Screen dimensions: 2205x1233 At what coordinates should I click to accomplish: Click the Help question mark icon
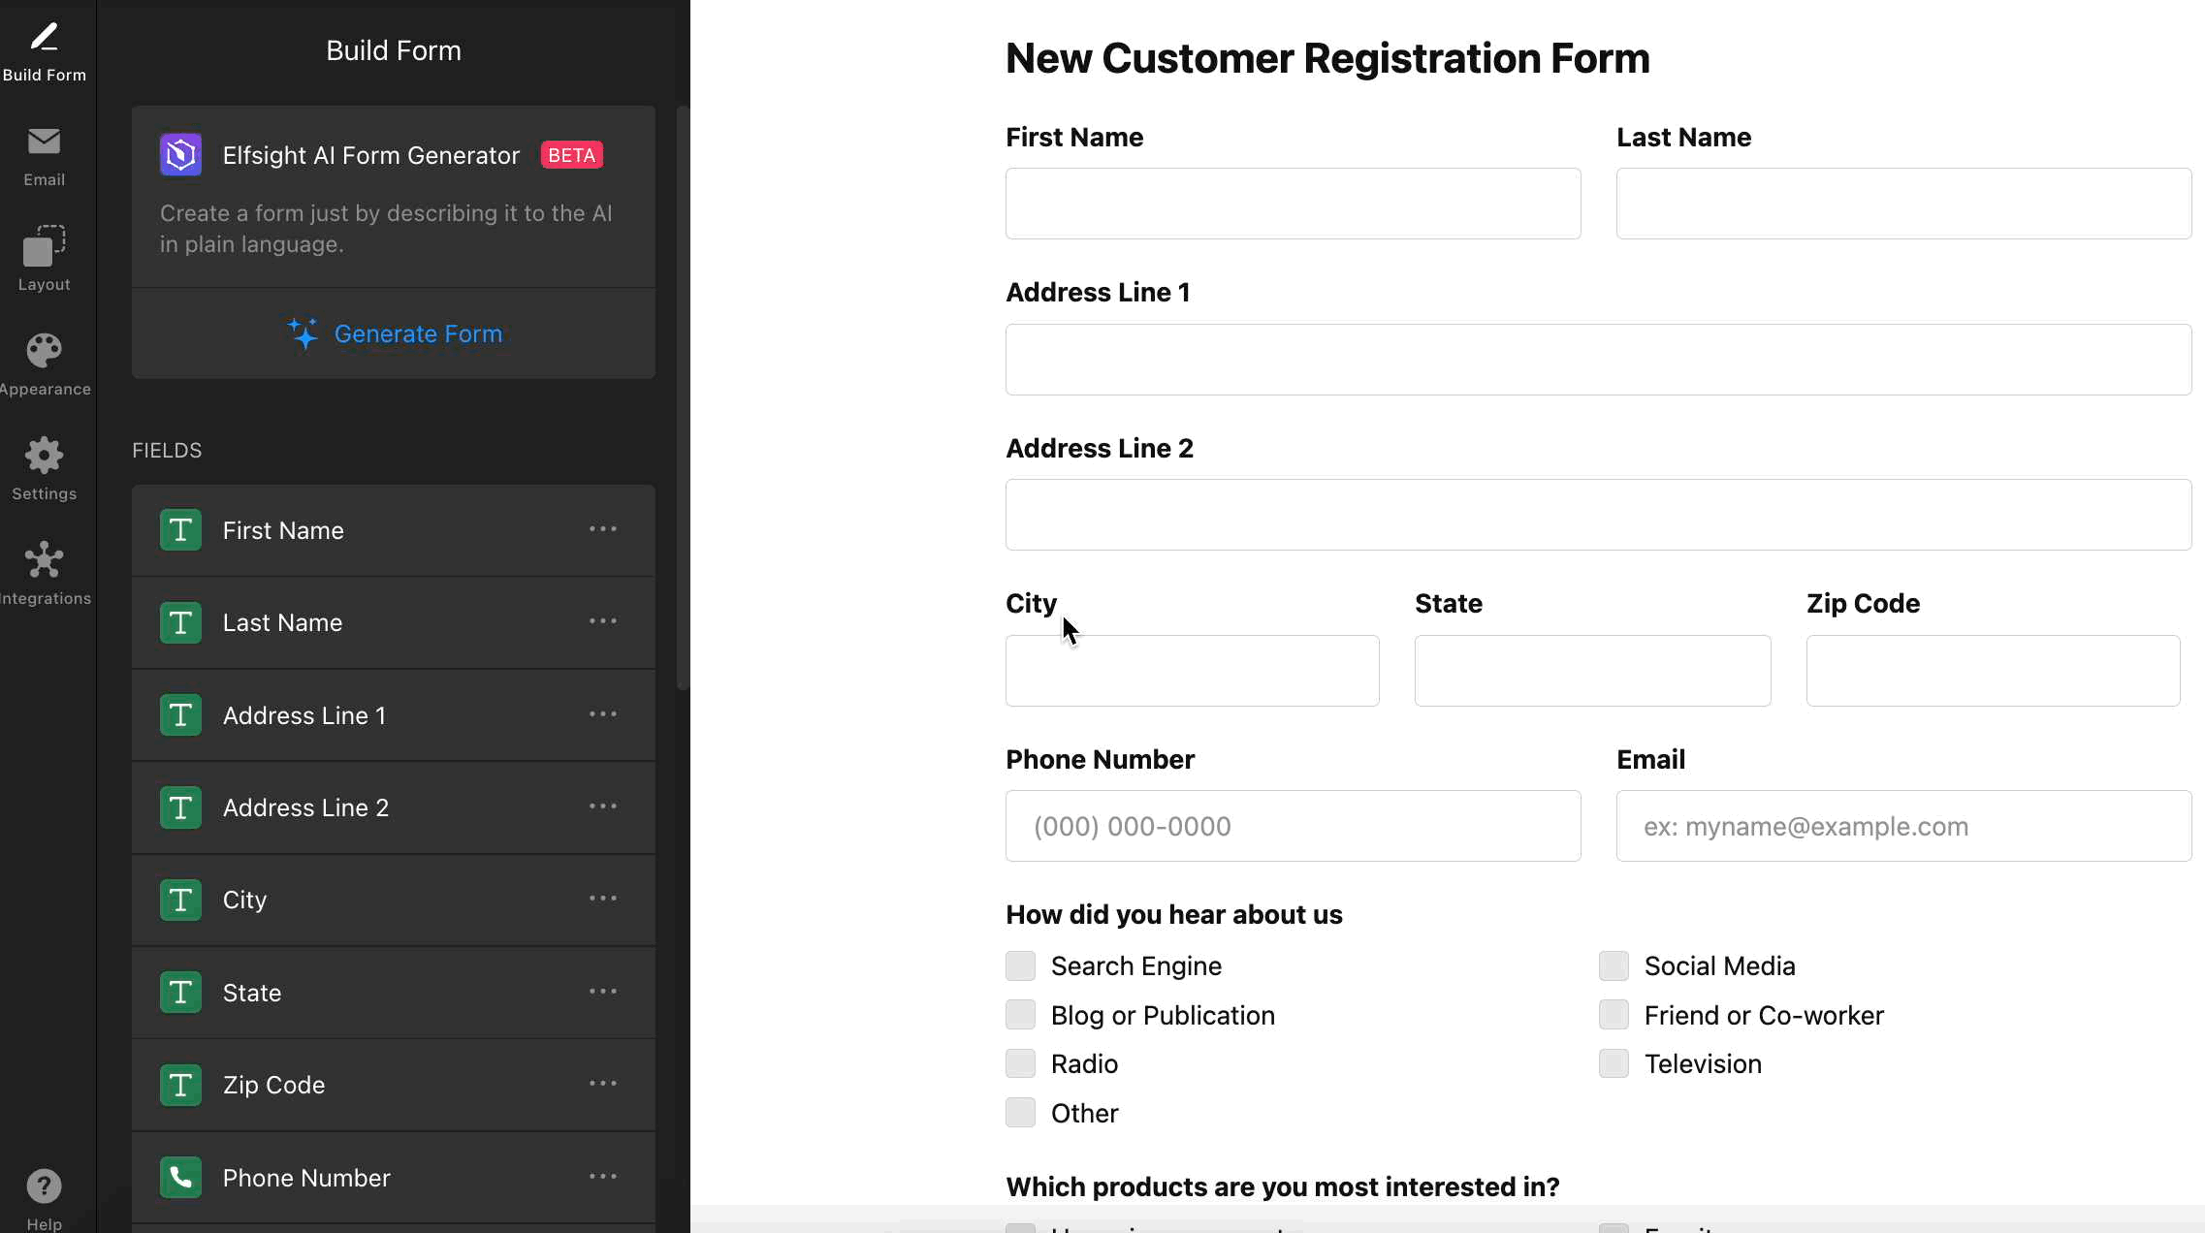[x=44, y=1186]
